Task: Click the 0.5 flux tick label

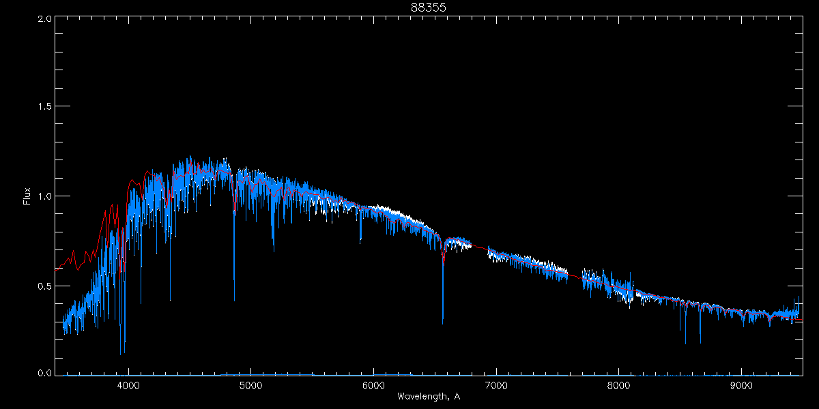Action: coord(45,286)
